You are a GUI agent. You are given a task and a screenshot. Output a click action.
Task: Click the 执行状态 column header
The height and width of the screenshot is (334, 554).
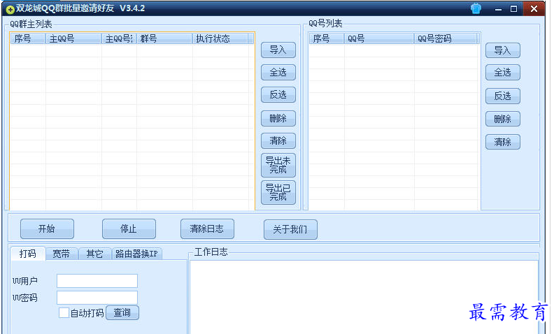point(221,38)
